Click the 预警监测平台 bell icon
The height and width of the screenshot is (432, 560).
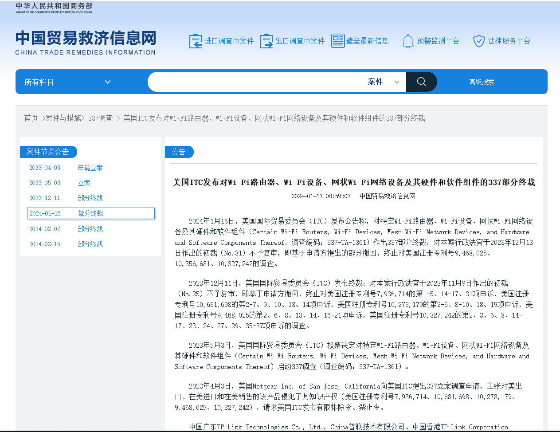pyautogui.click(x=408, y=41)
